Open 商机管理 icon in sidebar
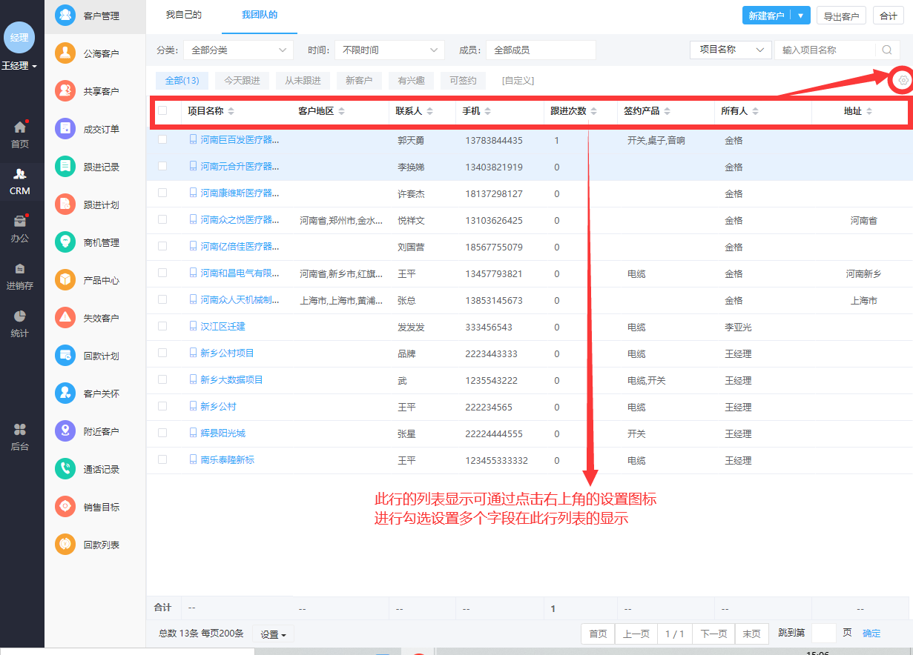 point(65,242)
